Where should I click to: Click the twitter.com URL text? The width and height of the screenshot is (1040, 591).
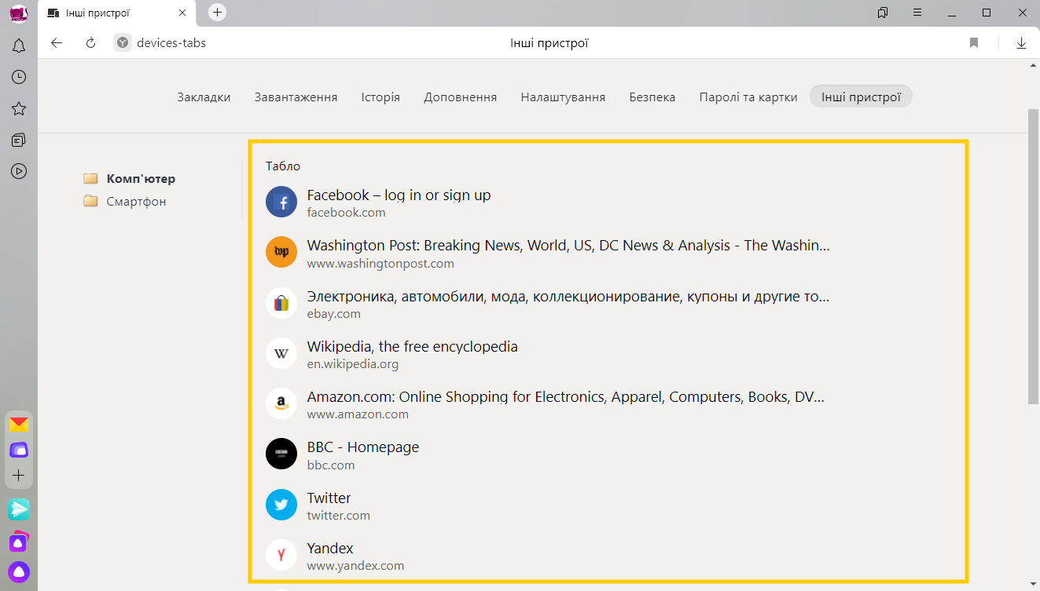click(x=339, y=516)
